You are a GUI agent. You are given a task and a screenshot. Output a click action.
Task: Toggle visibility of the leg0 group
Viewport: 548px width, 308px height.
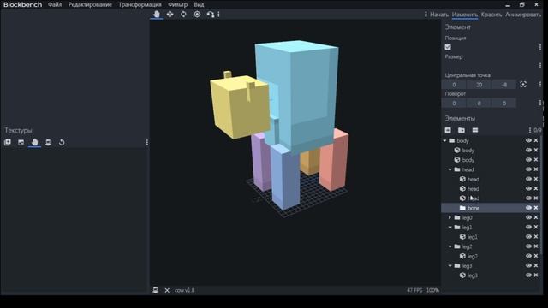coord(528,217)
